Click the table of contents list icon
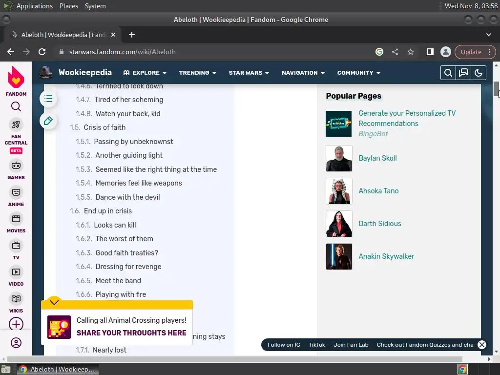This screenshot has width=500, height=375. click(x=48, y=99)
